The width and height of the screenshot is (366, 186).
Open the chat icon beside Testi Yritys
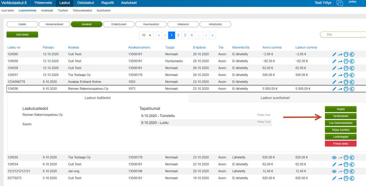340,3
